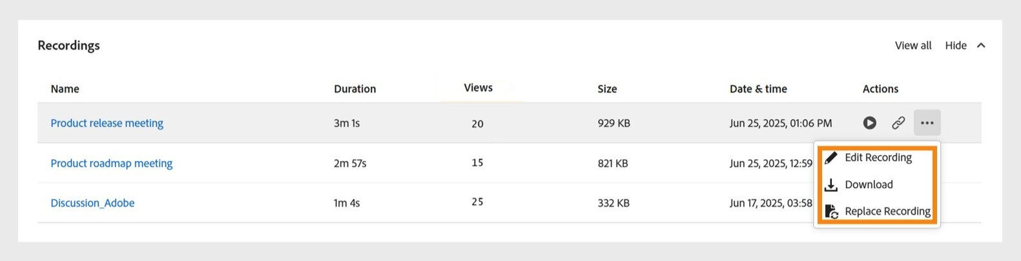Image resolution: width=1021 pixels, height=261 pixels.
Task: Copy link icon for Product release meeting
Action: point(898,122)
